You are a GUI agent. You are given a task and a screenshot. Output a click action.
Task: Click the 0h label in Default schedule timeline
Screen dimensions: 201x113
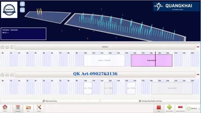point(3,53)
